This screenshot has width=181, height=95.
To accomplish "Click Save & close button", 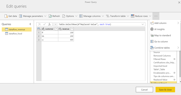I will click(165, 90).
